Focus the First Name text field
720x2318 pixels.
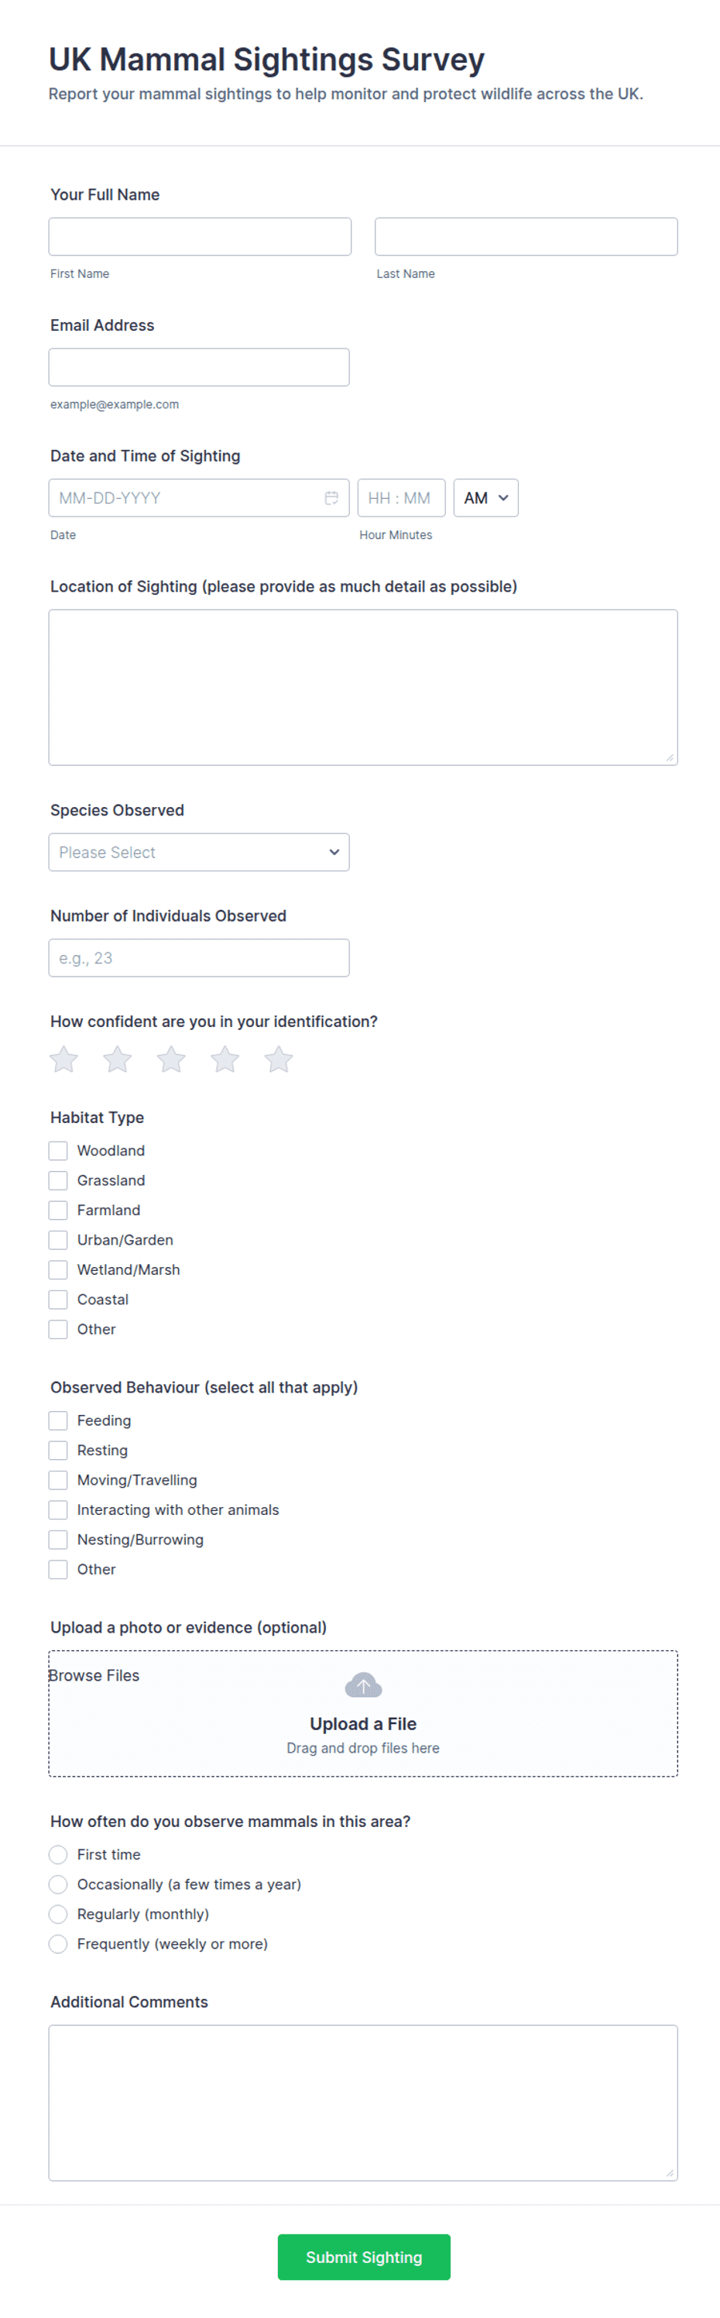coord(200,237)
